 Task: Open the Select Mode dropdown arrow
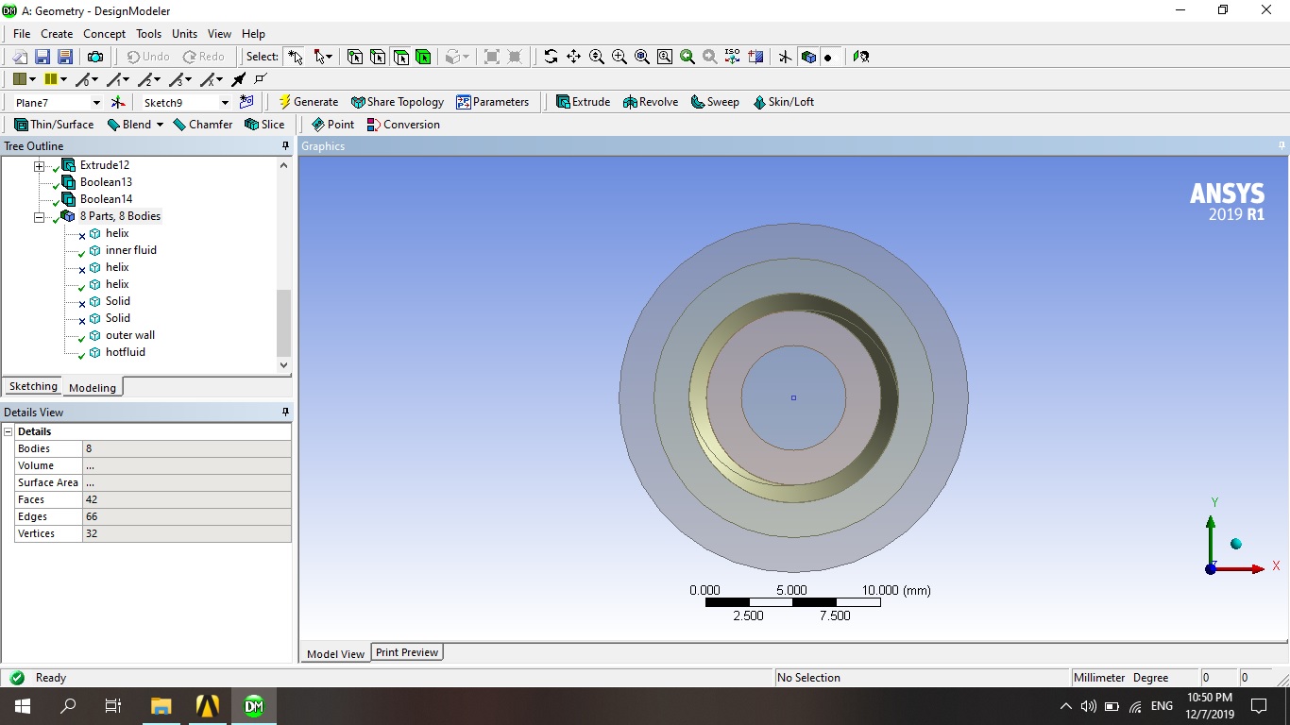click(x=330, y=57)
